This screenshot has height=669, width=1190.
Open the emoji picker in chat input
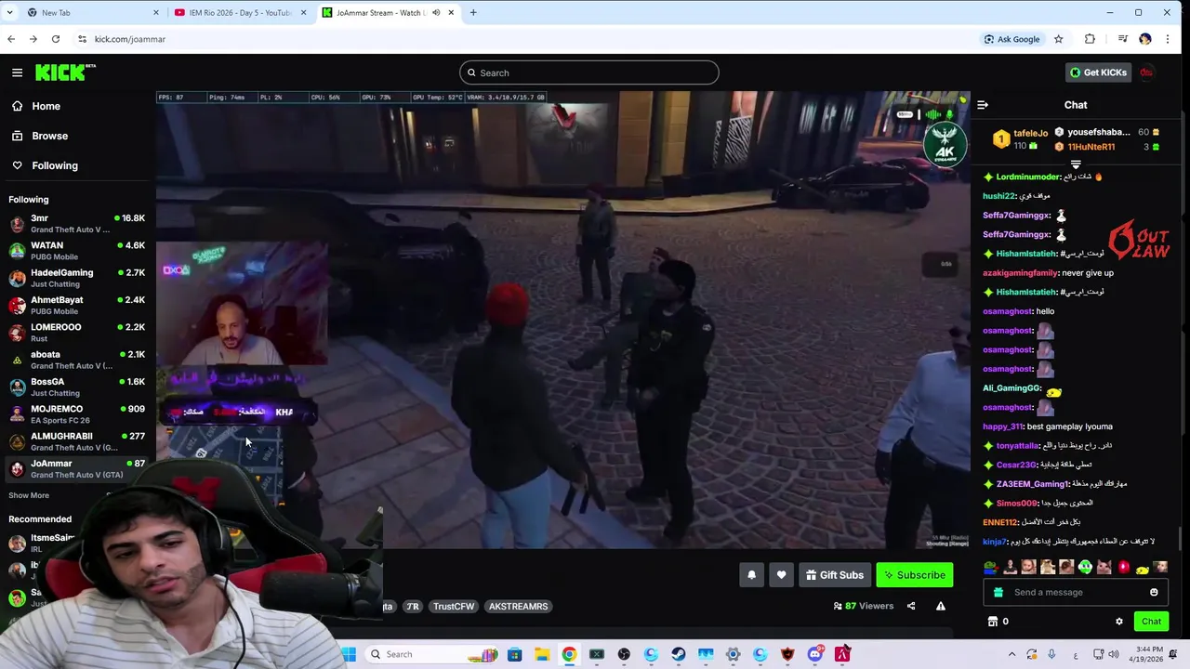click(x=1154, y=592)
